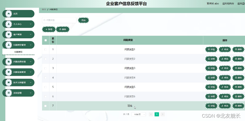The image size is (245, 121).
Task: Click the 客户管理 gear icon
Action: click(x=9, y=34)
